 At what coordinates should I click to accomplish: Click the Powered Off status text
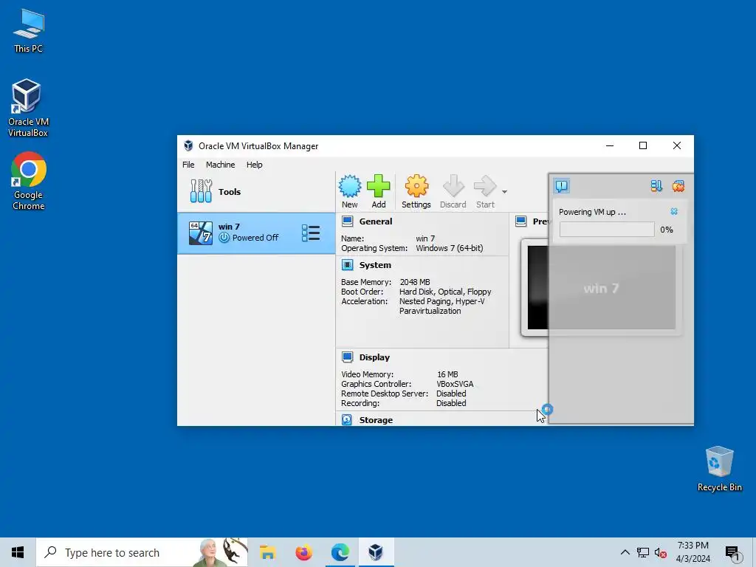pos(255,238)
